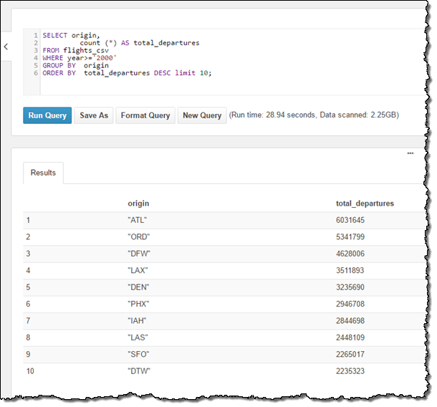Select the "DTW" origin cell
The width and height of the screenshot is (437, 407).
point(138,372)
